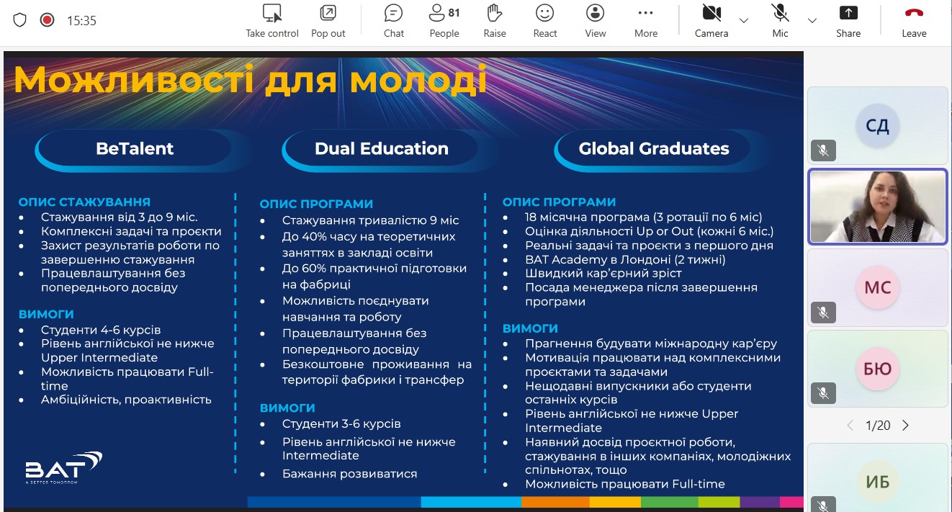Click the Global Graduates heading
Viewport: 952px width, 512px height.
(x=654, y=148)
